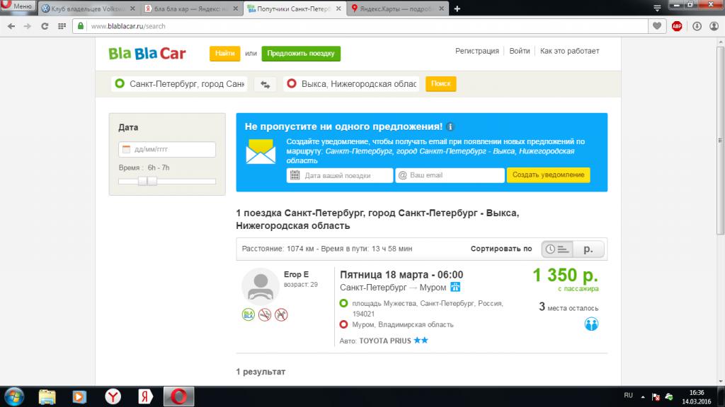Open the Adblock Plus extension icon
The width and height of the screenshot is (725, 407).
pos(677,26)
